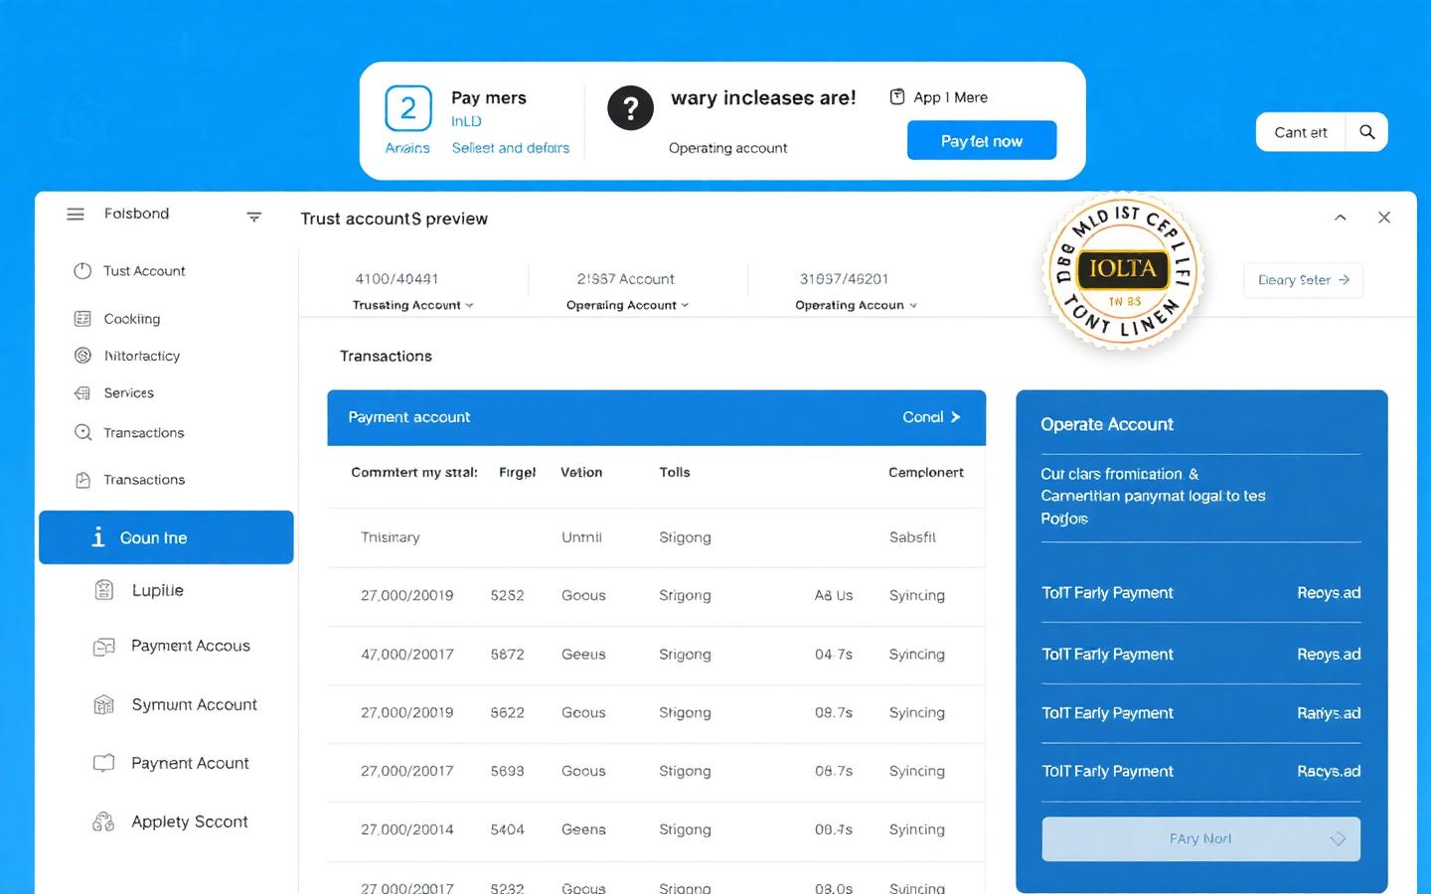Screen dimensions: 1431x894
Task: Click the Firgel column header
Action: coord(517,473)
